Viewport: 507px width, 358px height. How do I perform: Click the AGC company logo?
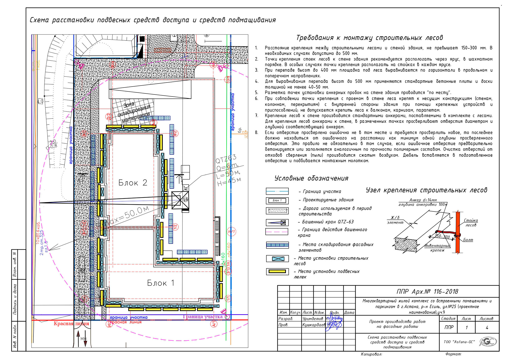pos(488,342)
